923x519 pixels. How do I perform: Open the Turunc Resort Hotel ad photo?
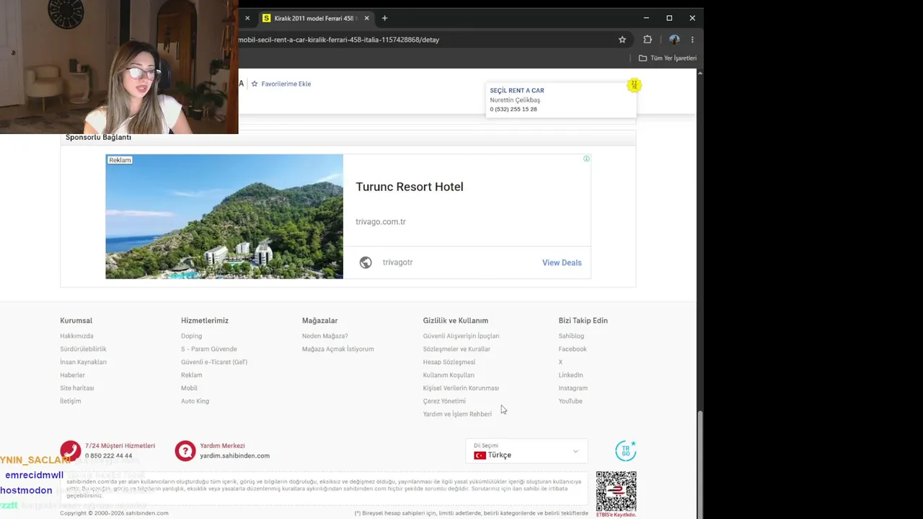click(x=224, y=216)
